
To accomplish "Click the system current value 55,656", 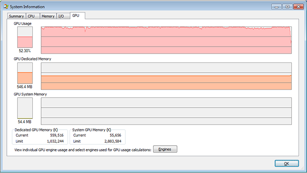I will tap(115, 135).
